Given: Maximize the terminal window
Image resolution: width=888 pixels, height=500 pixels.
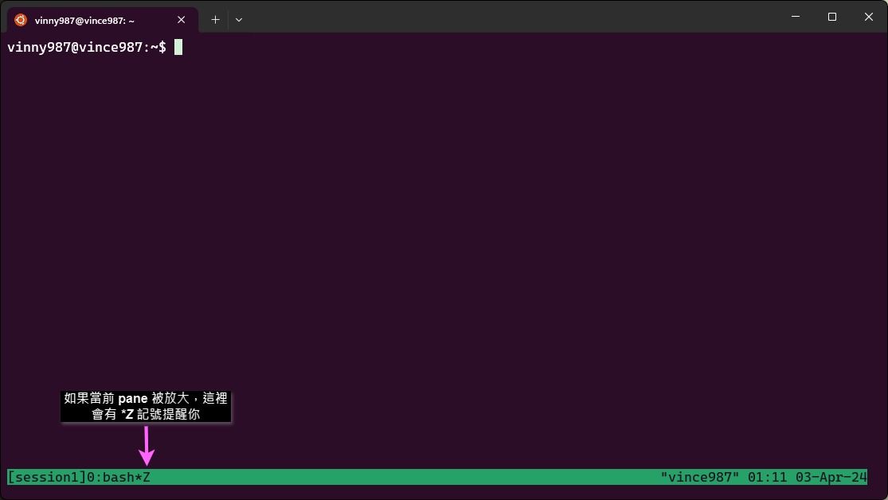Looking at the screenshot, I should coord(832,17).
